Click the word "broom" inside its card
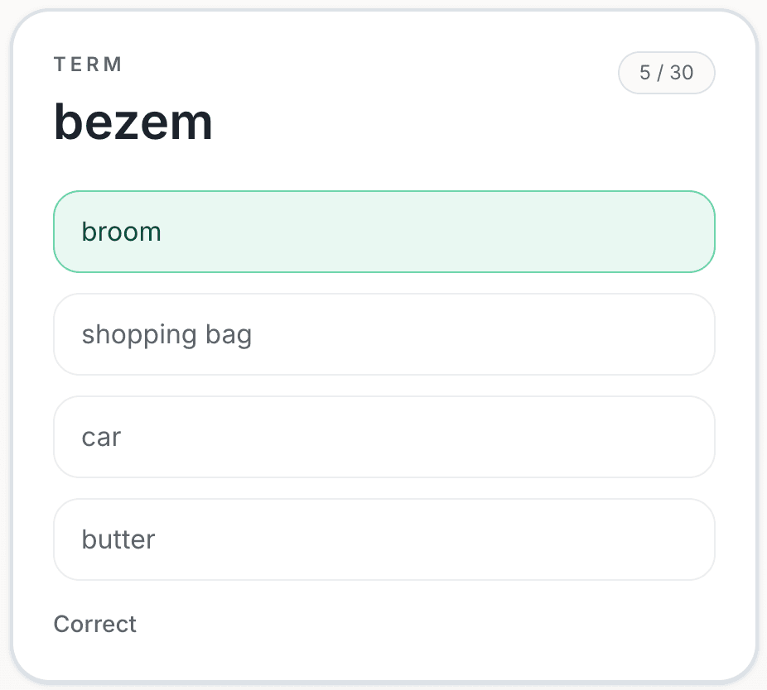 [122, 232]
